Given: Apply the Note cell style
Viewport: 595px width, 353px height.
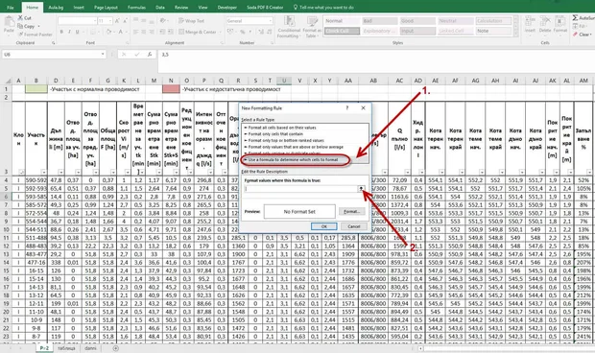Looking at the screenshot, I should [493, 31].
